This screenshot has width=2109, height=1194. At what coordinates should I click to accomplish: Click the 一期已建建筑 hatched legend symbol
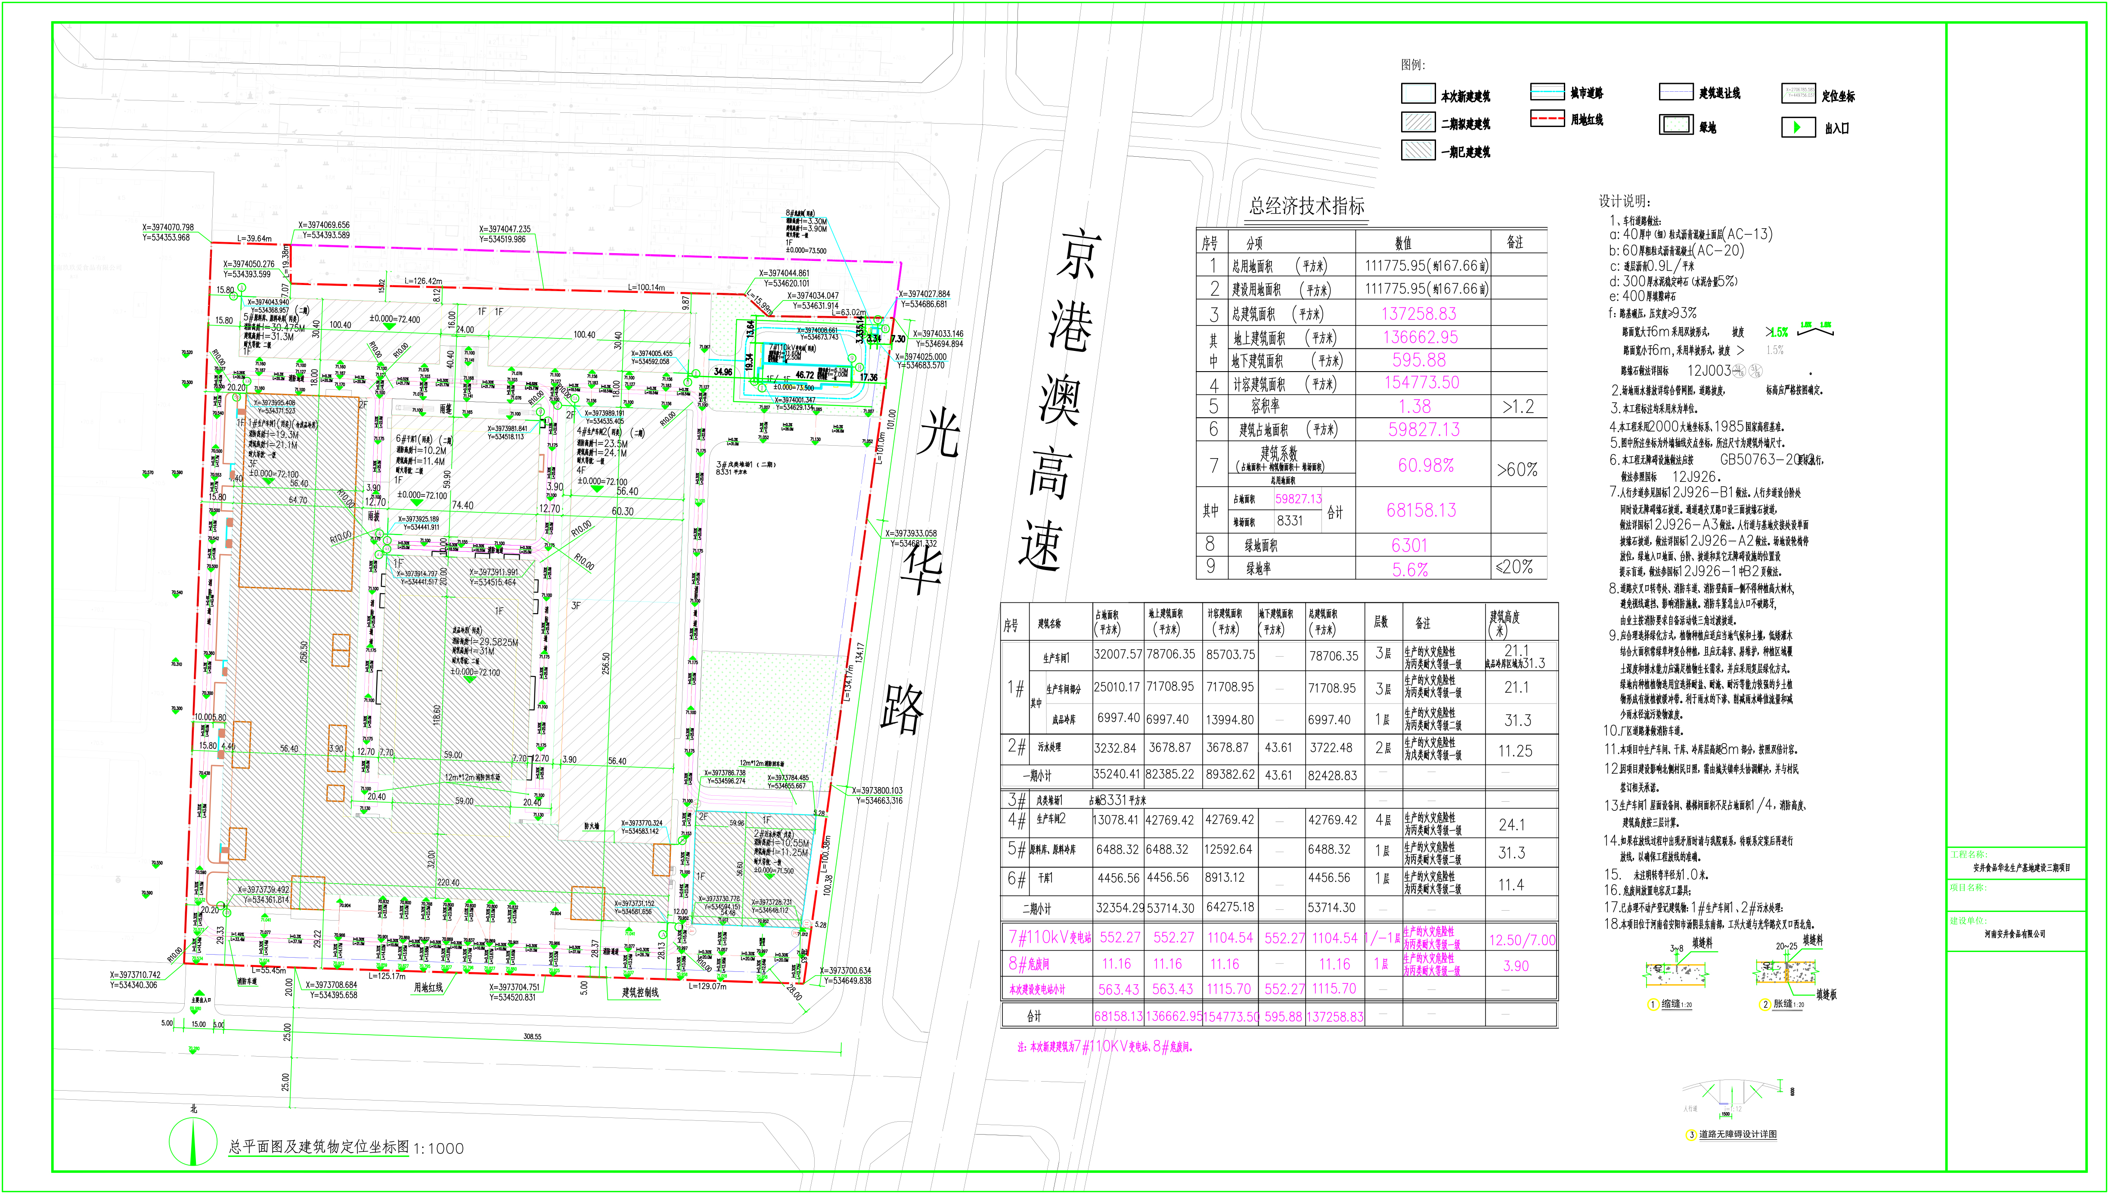pos(1418,150)
